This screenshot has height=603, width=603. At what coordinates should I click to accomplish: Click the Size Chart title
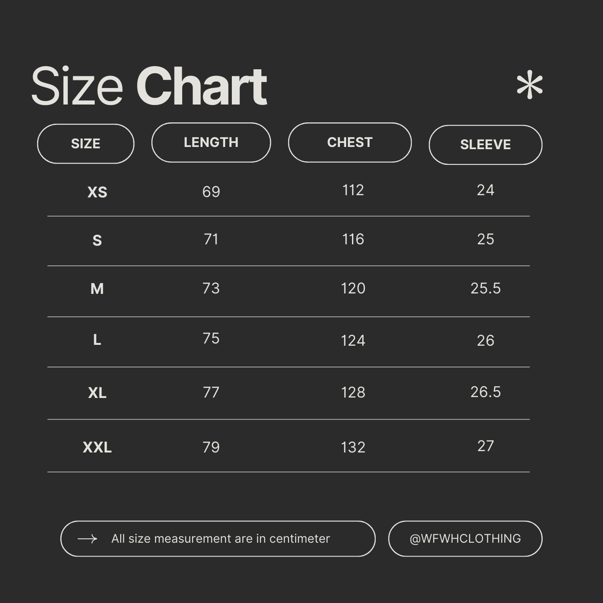coord(149,86)
